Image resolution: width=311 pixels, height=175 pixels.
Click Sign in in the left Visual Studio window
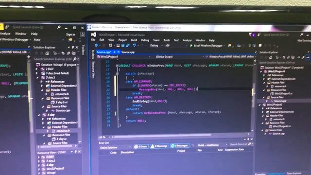click(x=70, y=35)
